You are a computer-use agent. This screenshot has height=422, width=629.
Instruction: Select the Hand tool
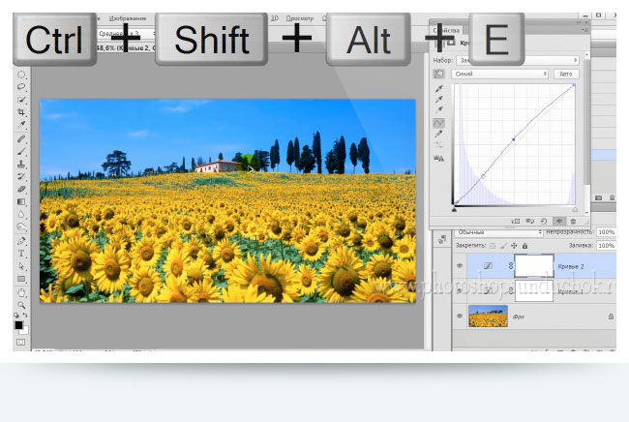point(21,293)
